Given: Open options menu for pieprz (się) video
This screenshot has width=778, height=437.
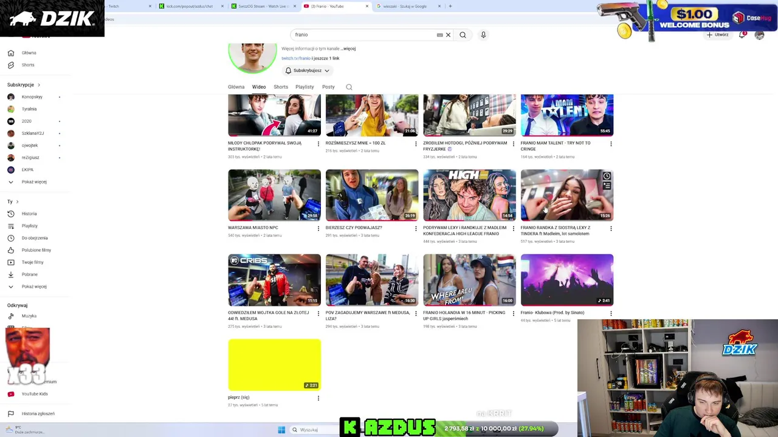Looking at the screenshot, I should (x=318, y=398).
